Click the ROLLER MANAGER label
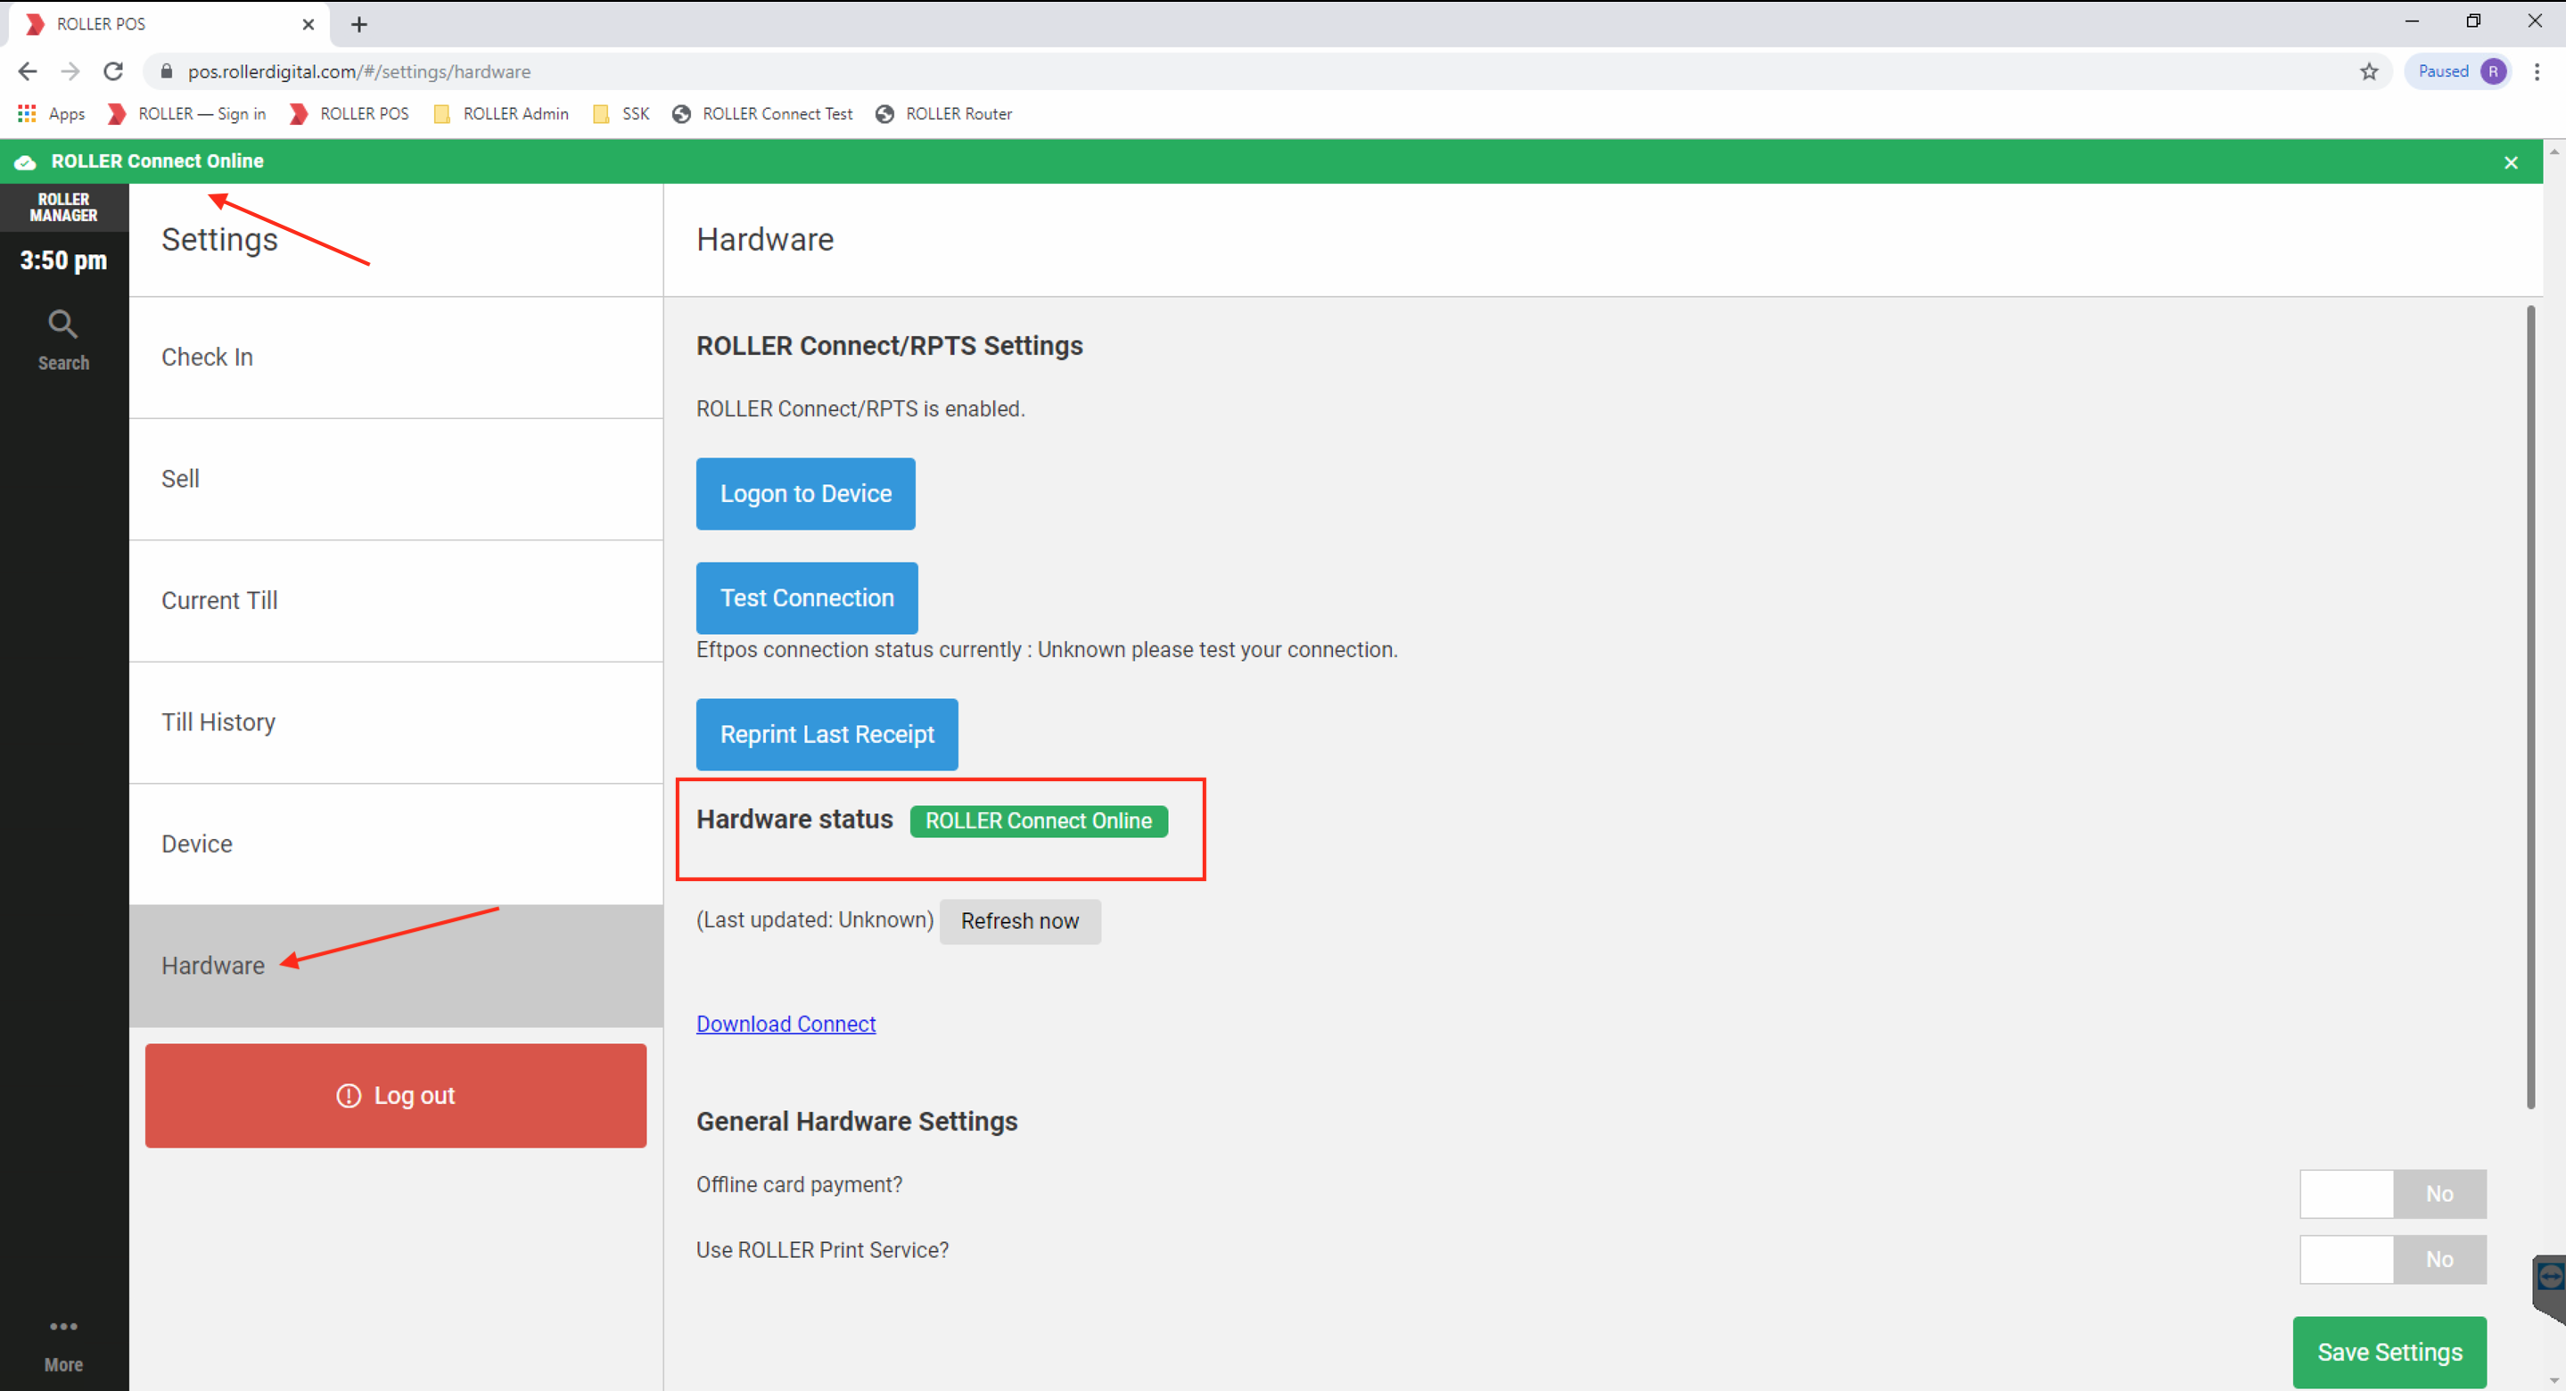2566x1391 pixels. pos(64,207)
